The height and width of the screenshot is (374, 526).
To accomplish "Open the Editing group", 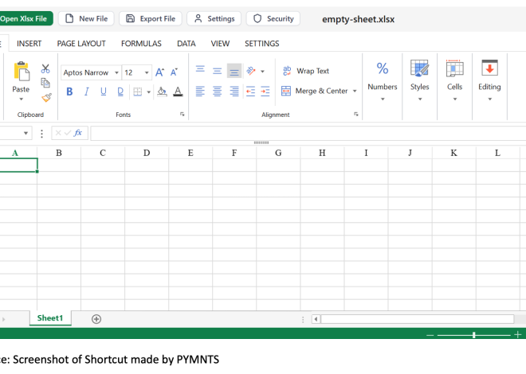I will 489,81.
